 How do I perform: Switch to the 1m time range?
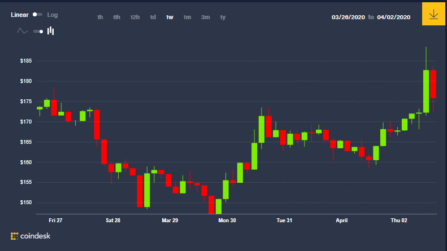point(187,17)
